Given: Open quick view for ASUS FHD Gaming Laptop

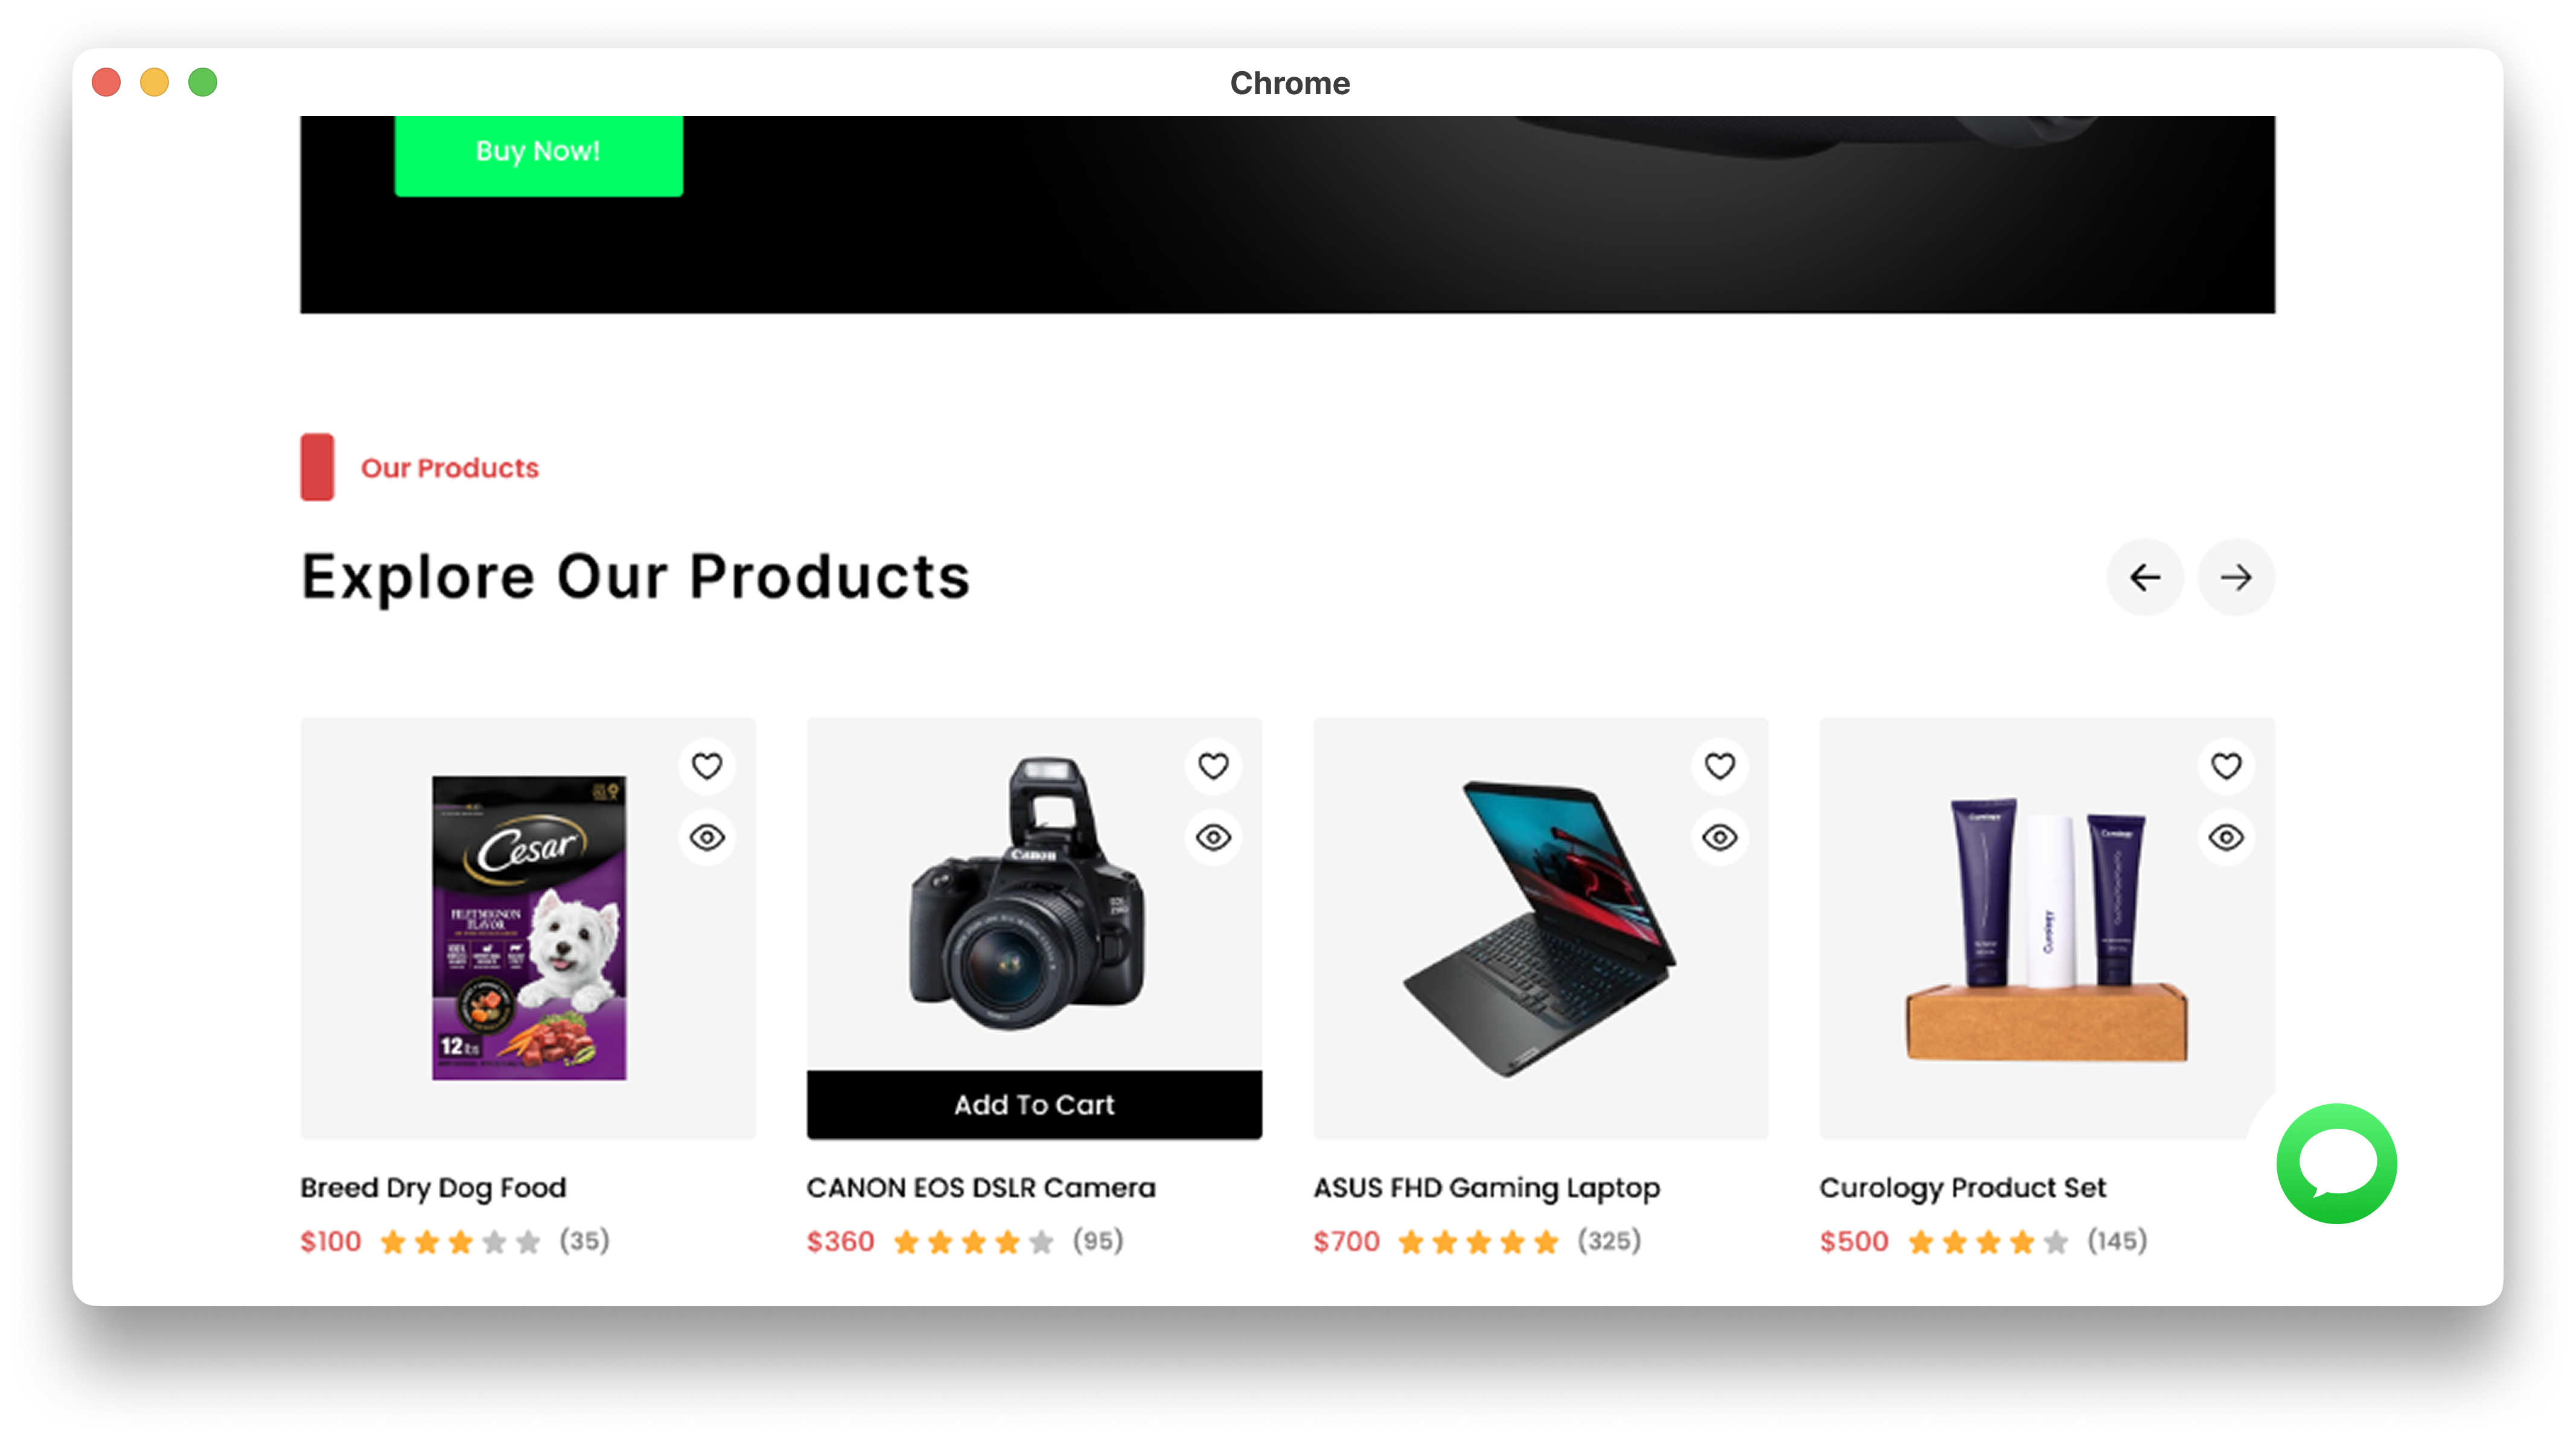Looking at the screenshot, I should [x=1719, y=836].
